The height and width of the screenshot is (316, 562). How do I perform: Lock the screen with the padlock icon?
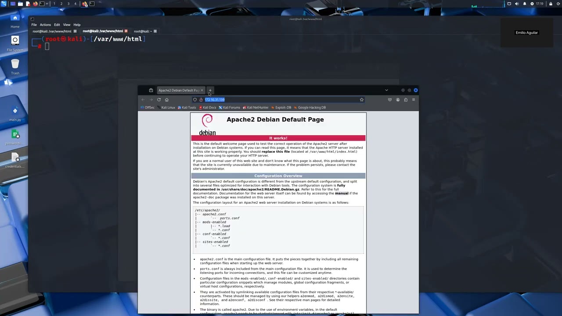[551, 4]
